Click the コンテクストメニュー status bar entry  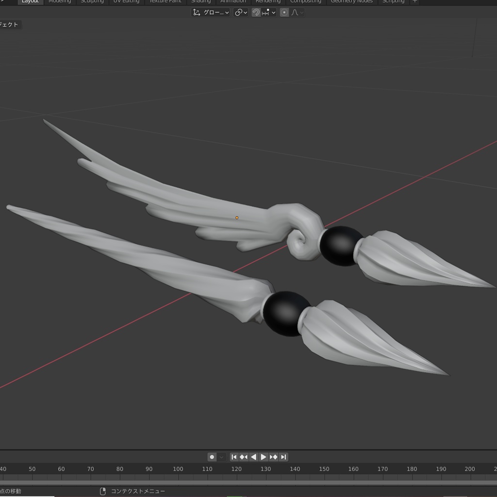pyautogui.click(x=138, y=491)
